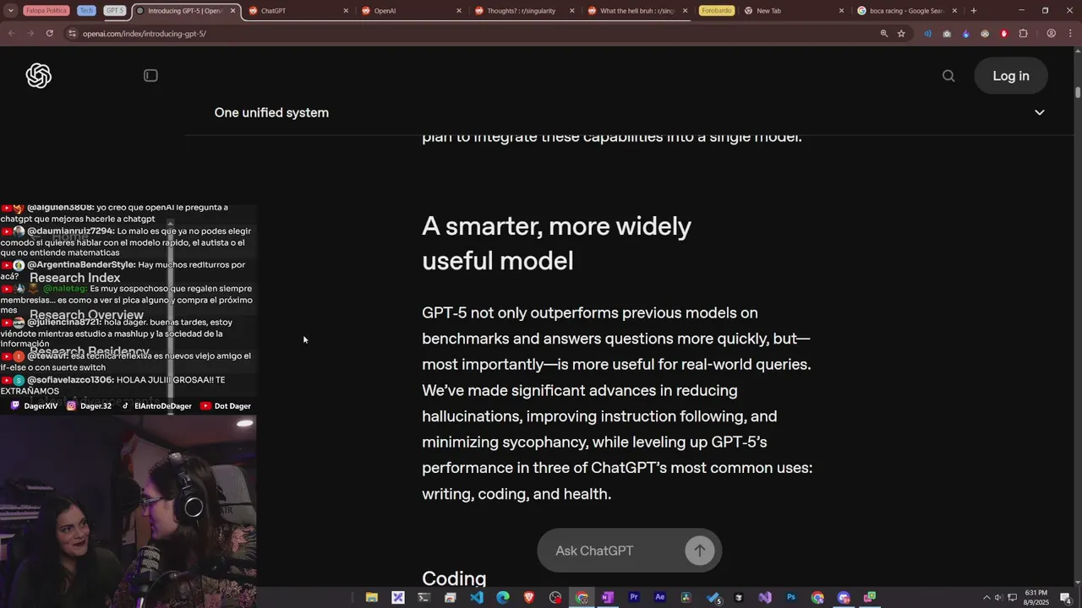Open a new browser tab with plus

pyautogui.click(x=974, y=11)
